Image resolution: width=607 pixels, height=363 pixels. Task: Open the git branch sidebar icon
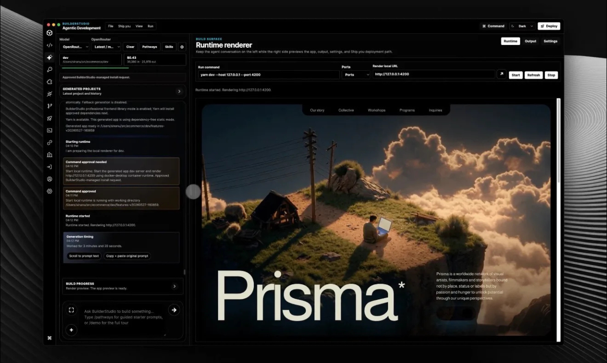49,106
